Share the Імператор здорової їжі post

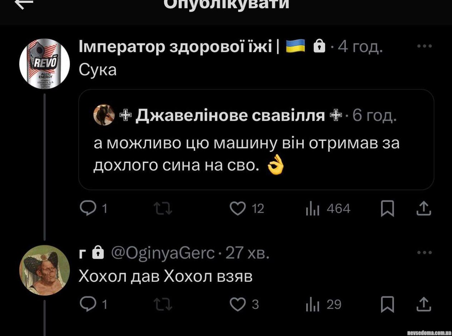424,209
